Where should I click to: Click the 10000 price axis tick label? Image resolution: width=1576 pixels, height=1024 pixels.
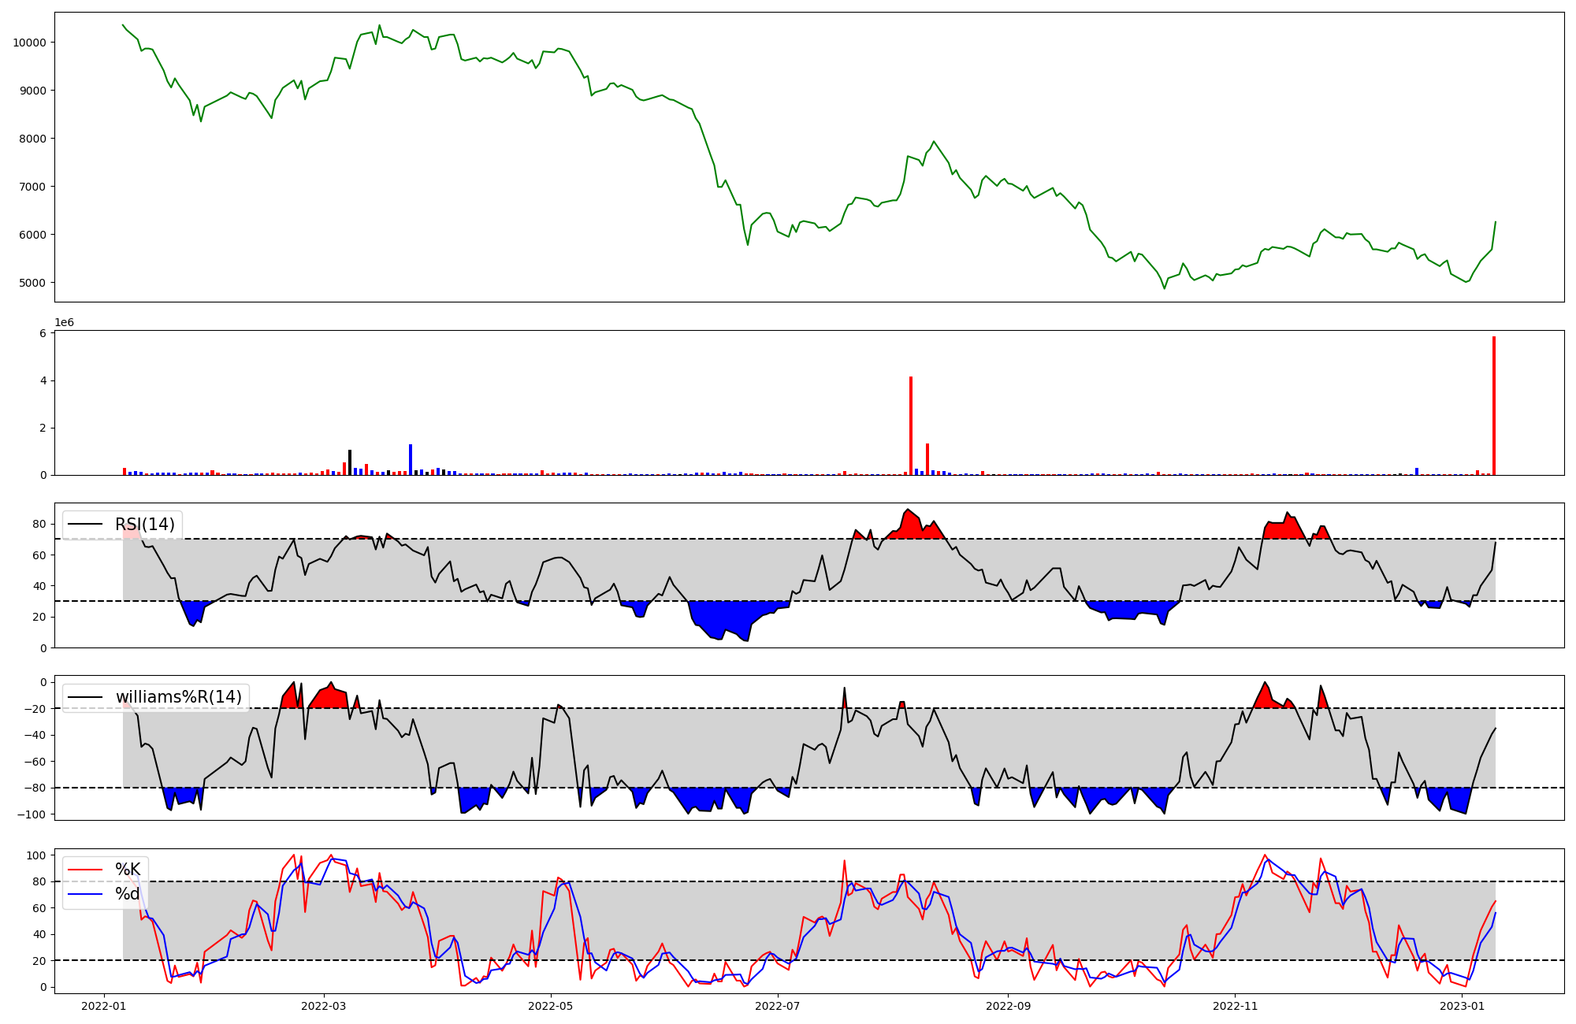29,43
